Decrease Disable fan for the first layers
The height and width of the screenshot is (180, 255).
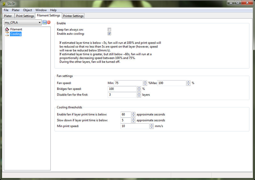[139, 96]
